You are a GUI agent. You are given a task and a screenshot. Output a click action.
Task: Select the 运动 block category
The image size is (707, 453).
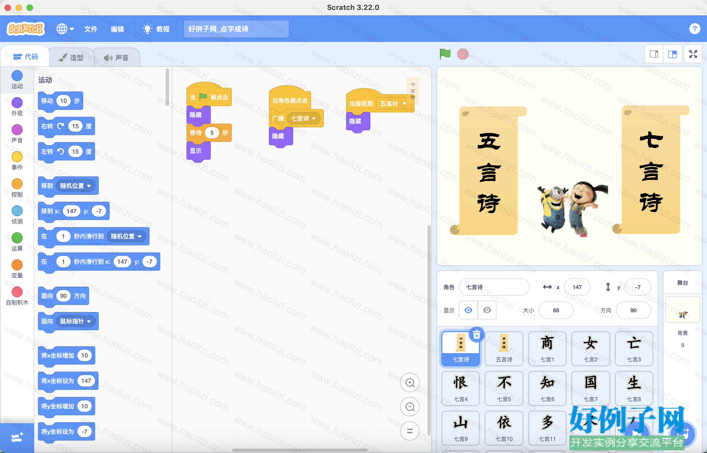click(x=17, y=80)
